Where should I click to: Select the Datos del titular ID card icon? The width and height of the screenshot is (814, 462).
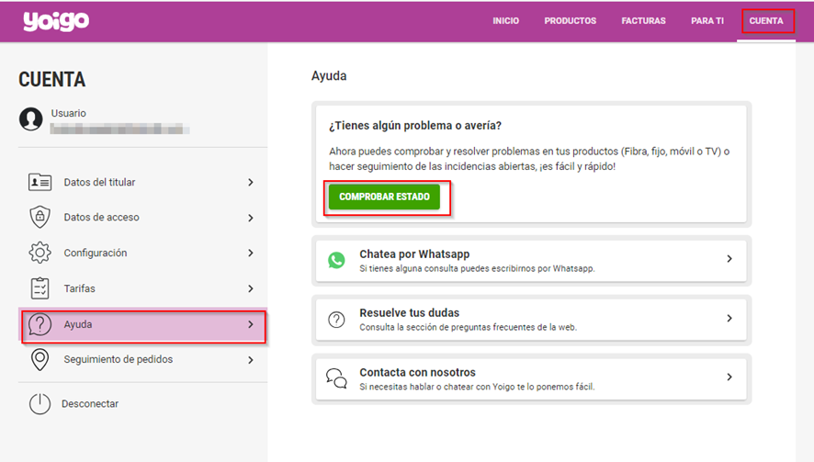coord(40,182)
